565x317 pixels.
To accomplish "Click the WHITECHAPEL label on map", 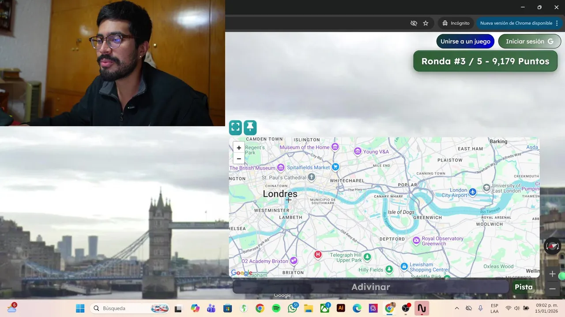I will 347,181.
